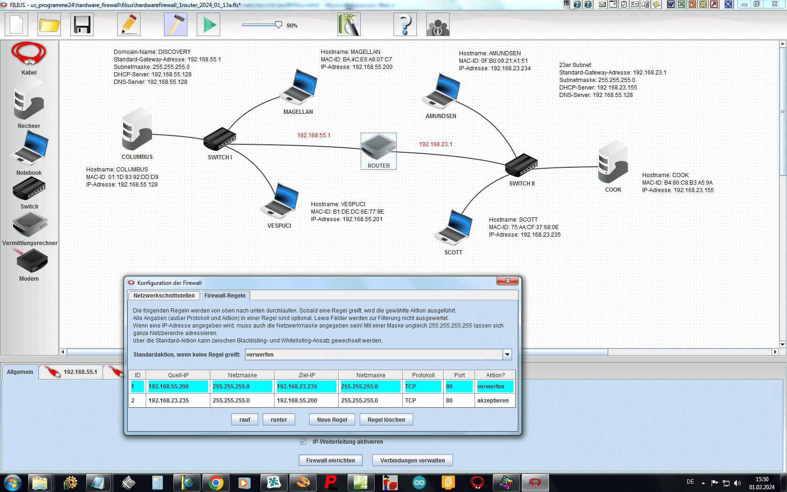Select the Modem component in sidebar

click(30, 265)
